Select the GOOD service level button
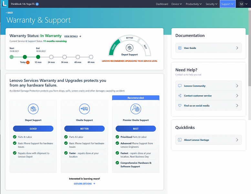This screenshot has width=251, height=194. point(33,129)
